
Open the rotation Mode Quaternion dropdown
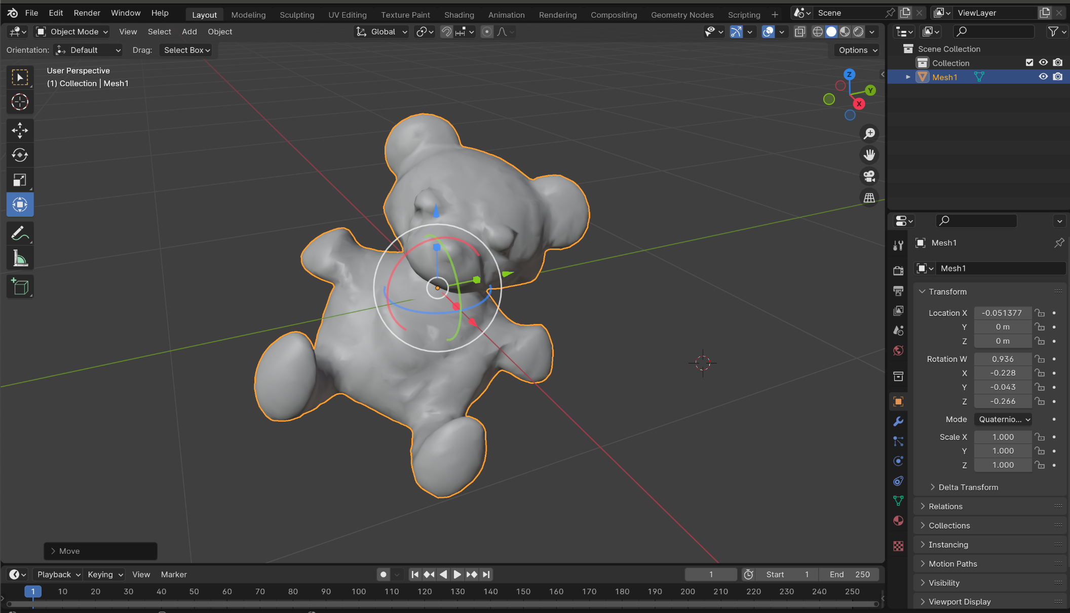[1003, 419]
